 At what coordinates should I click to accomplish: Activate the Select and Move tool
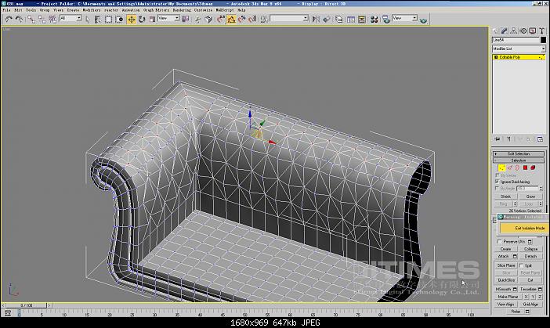[x=132, y=20]
